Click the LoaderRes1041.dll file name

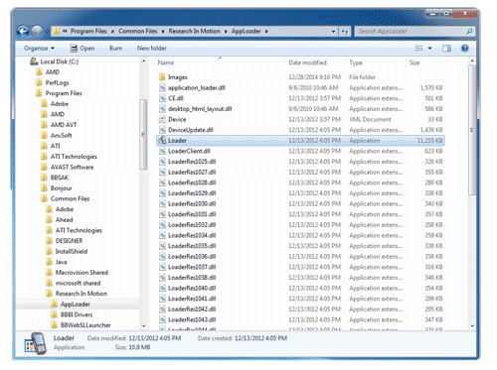pos(192,299)
